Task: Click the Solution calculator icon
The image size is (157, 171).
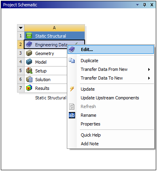Action: coord(29,79)
